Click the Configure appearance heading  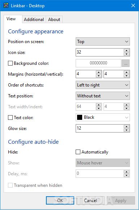click(x=35, y=31)
